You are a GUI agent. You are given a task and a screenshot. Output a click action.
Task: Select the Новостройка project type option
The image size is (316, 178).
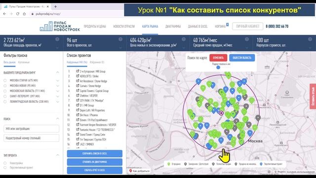pyautogui.click(x=5, y=163)
